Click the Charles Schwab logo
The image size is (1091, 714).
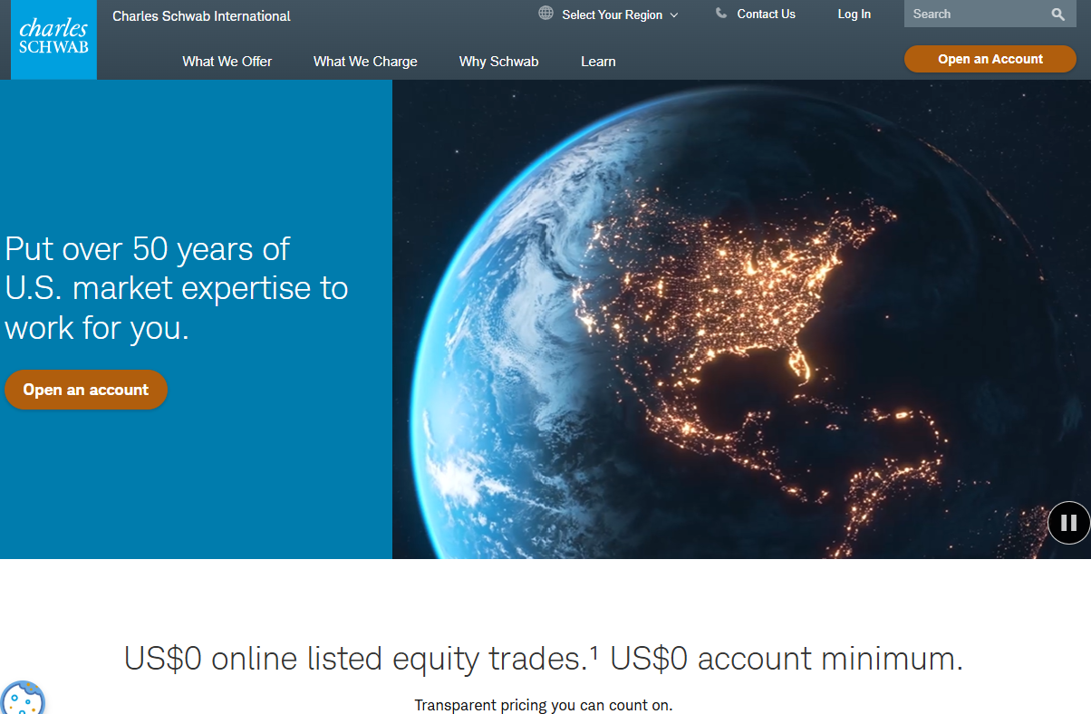click(53, 40)
